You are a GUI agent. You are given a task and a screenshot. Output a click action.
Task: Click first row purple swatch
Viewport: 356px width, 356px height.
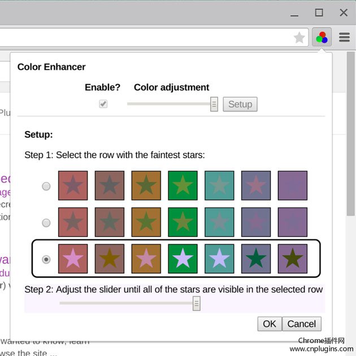(293, 185)
